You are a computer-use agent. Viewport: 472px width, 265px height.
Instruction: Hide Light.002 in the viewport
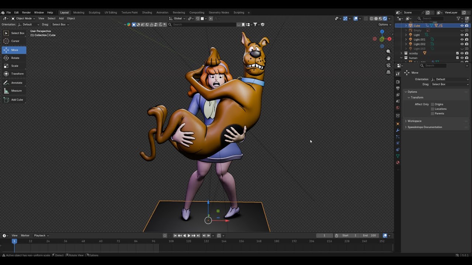462,44
